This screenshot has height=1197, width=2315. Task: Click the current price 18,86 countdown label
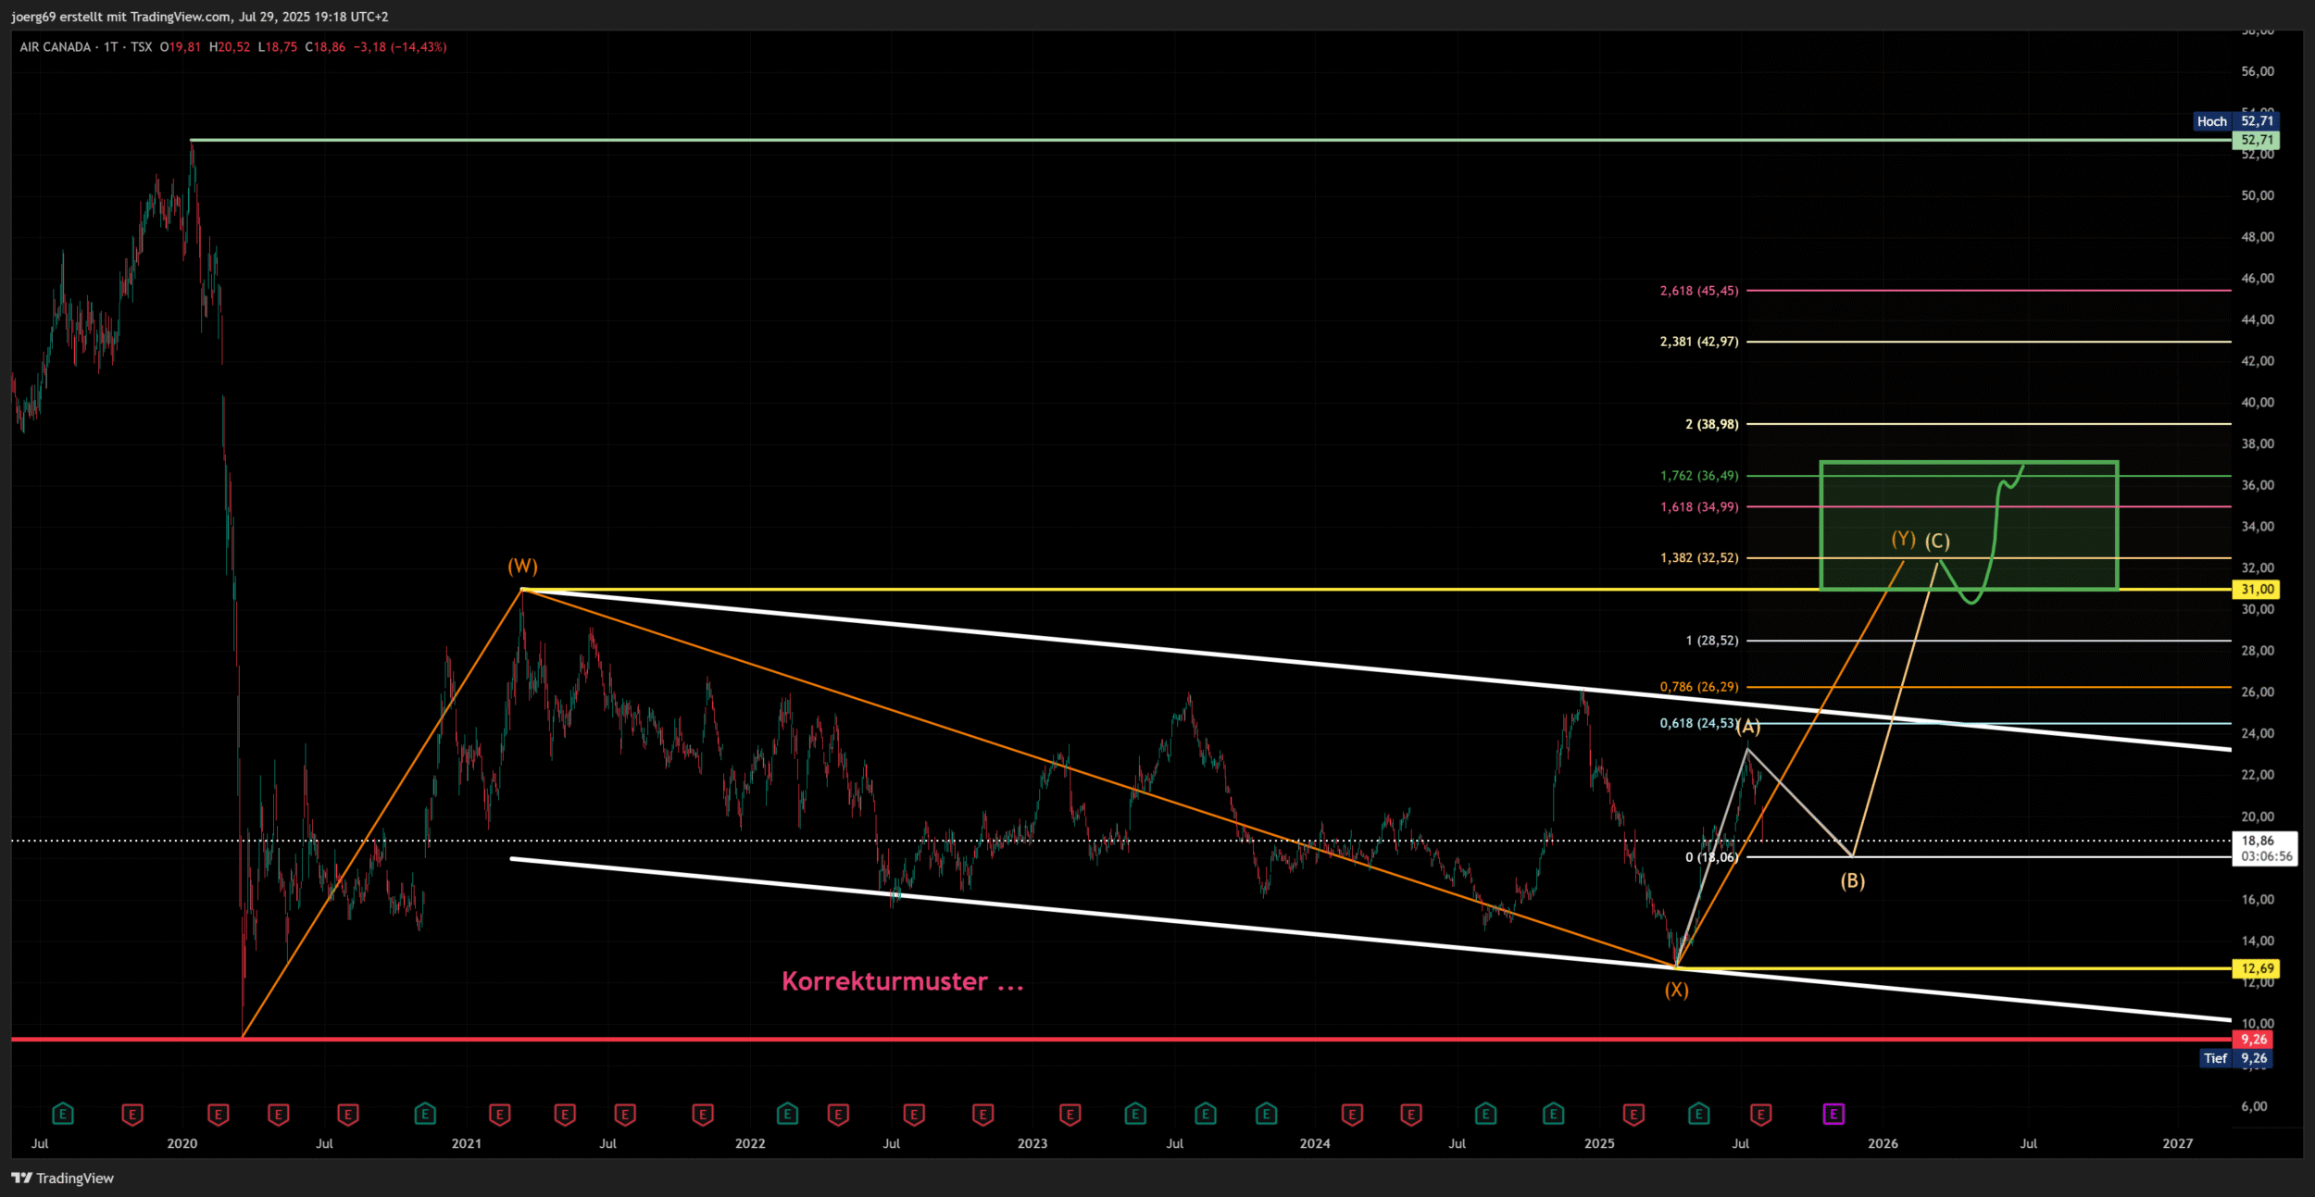(x=2265, y=848)
